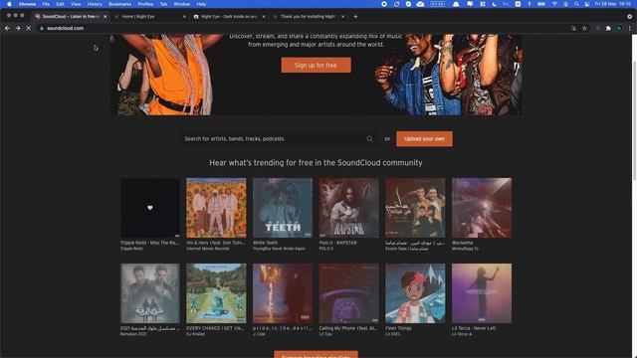
Task: Open the Chrome application menu
Action: click(x=27, y=4)
